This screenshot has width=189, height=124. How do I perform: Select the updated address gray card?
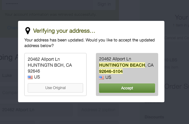[x=127, y=74]
